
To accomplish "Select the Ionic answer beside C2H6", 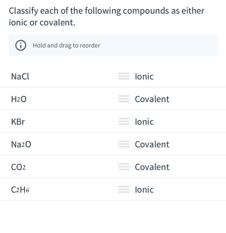I will 144,190.
